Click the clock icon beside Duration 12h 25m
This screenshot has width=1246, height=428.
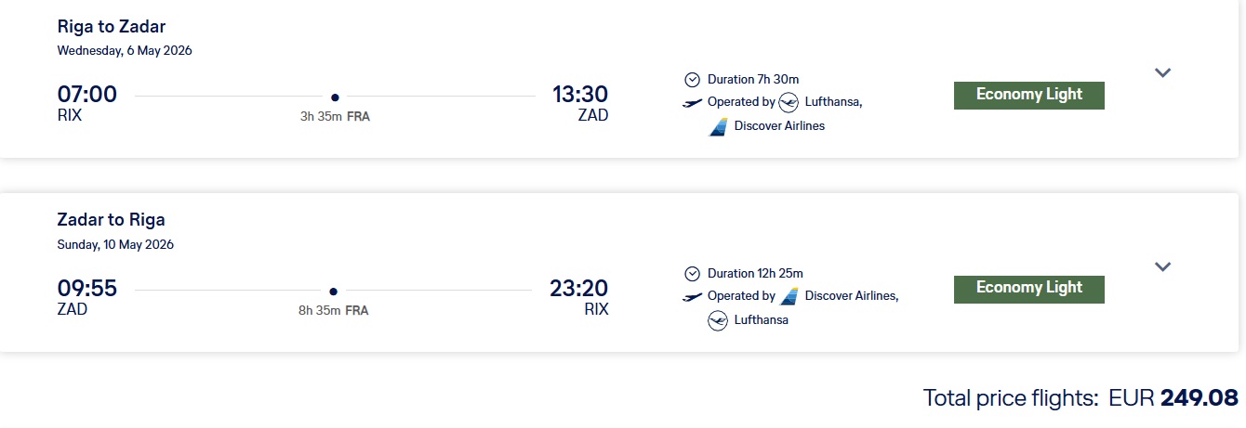[692, 274]
